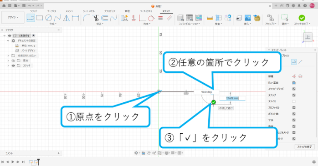Image resolution: width=318 pixels, height=166 pixels.
Task: Click the red Fix constraint icon
Action: tap(133, 18)
